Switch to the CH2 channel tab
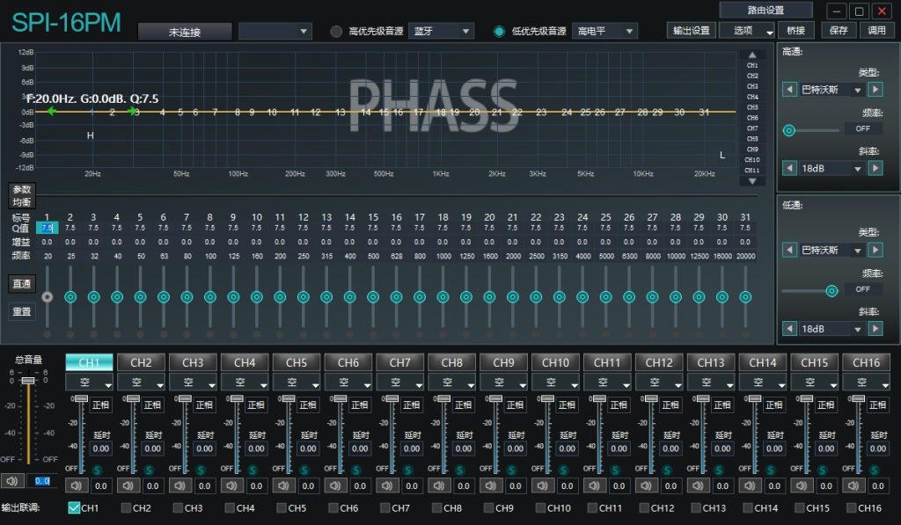This screenshot has width=901, height=525. coord(141,362)
